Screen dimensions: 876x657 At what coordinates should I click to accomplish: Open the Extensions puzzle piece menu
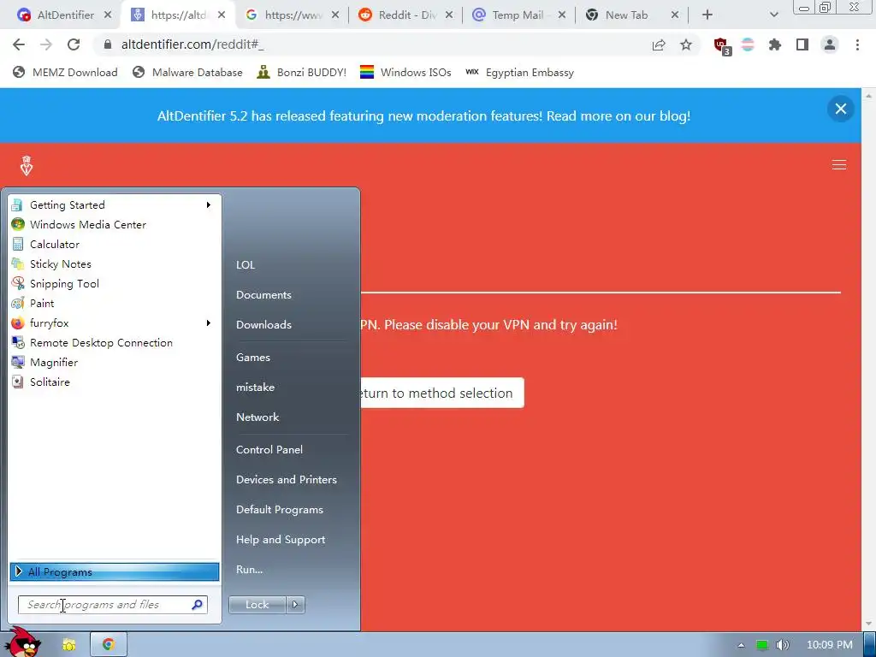pyautogui.click(x=775, y=44)
